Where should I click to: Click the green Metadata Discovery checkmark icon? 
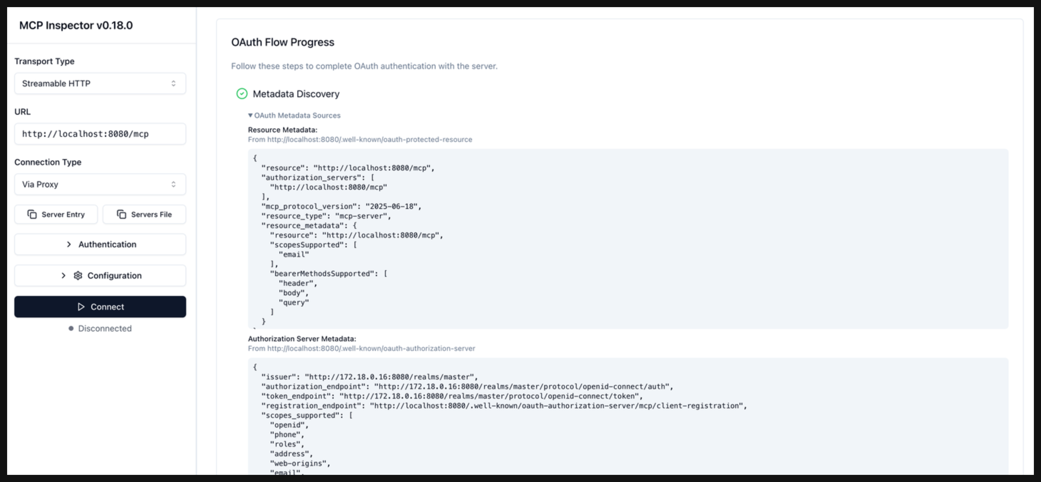[x=242, y=94]
